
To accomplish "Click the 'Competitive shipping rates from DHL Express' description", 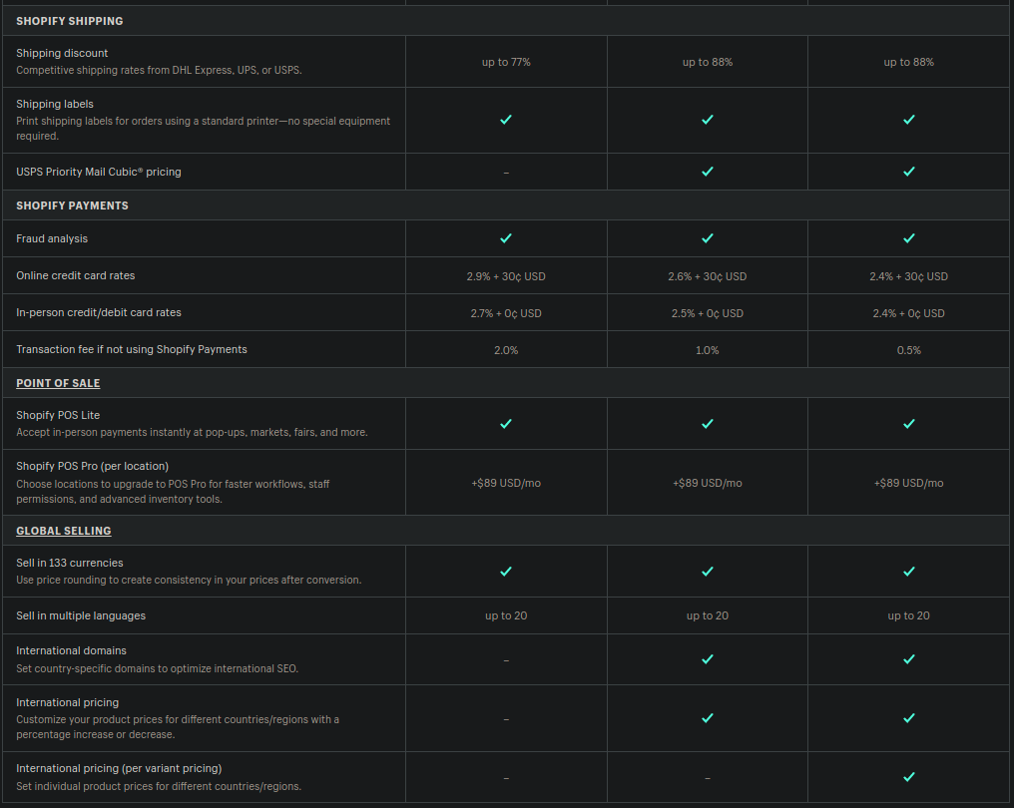I will coord(159,70).
